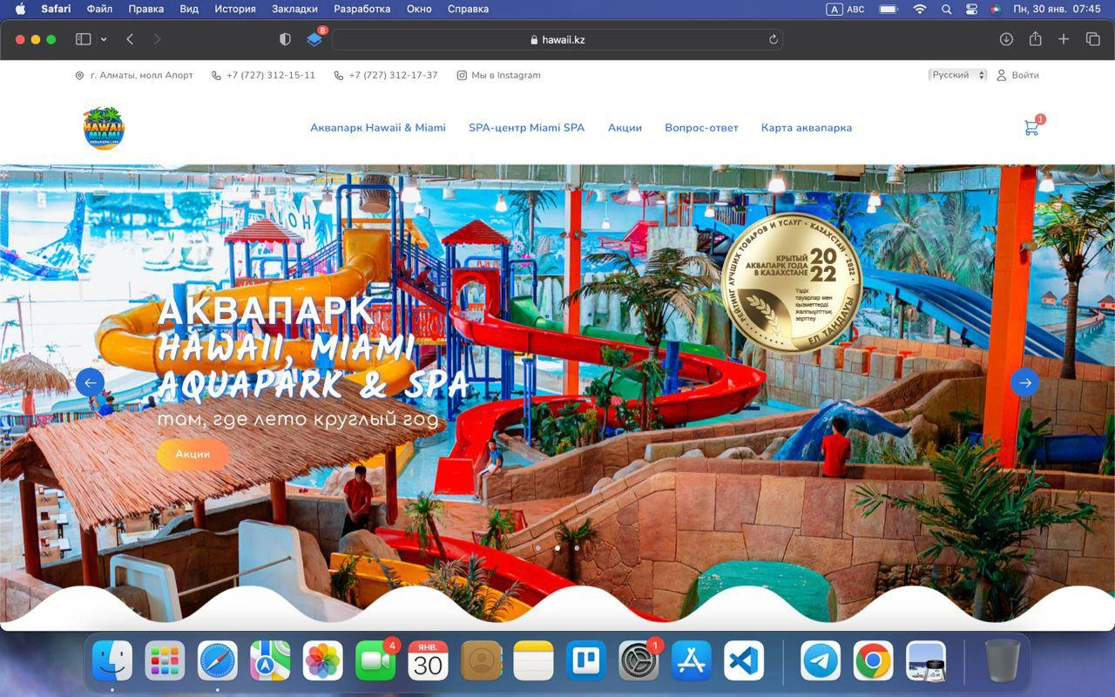This screenshot has width=1115, height=697.
Task: Click the orange Акции banner button
Action: pos(193,454)
